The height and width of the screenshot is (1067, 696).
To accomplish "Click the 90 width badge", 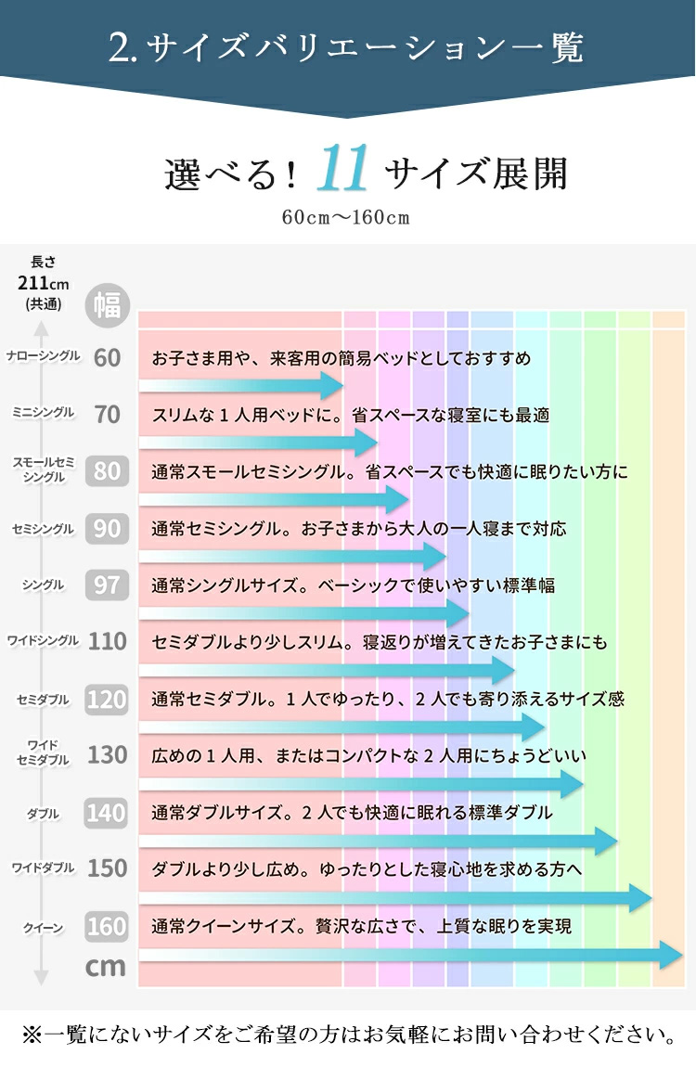I will (x=108, y=529).
